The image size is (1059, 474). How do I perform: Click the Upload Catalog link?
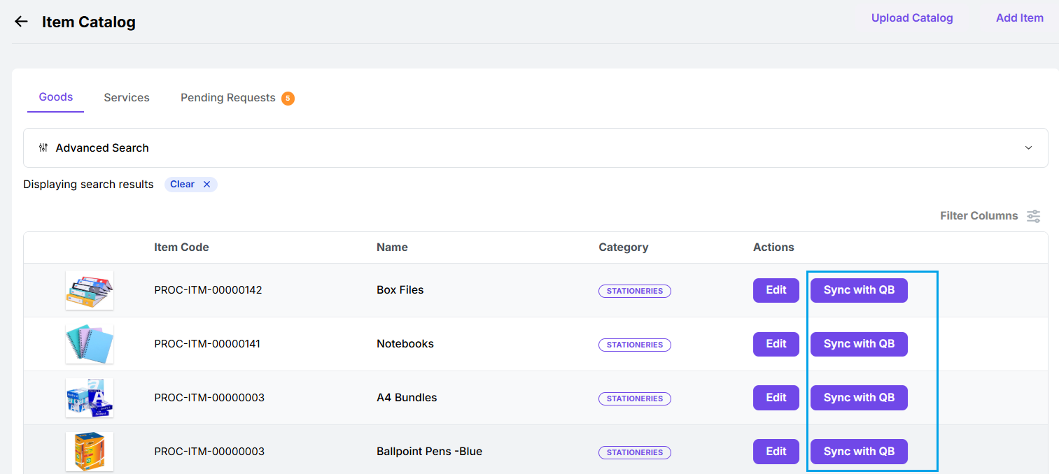point(912,18)
